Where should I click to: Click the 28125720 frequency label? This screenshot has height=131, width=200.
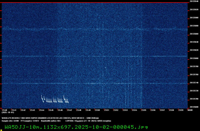[x=194, y=91]
